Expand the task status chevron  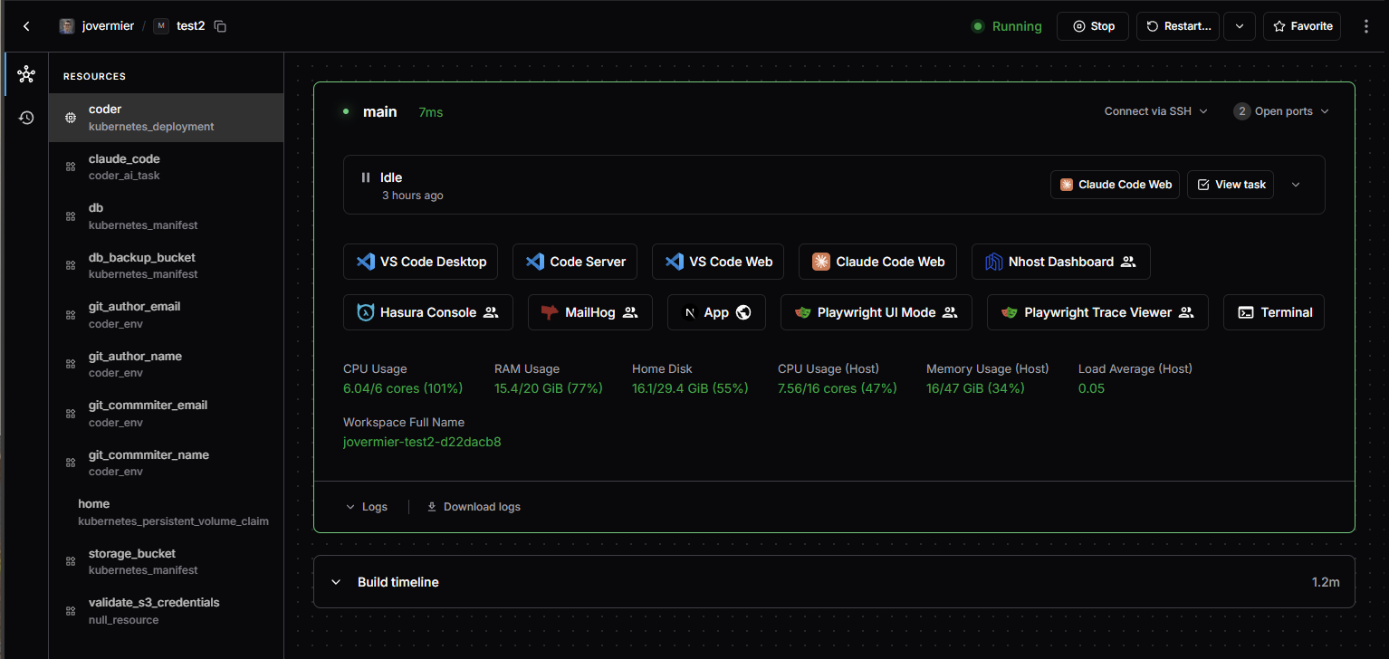[x=1295, y=185]
